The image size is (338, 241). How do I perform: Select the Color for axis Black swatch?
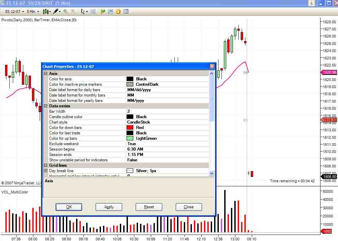pos(130,79)
